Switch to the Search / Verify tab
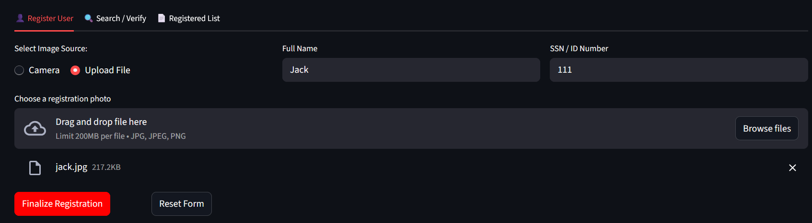 point(121,18)
